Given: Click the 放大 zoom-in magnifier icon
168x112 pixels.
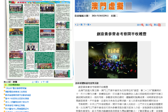Looking at the screenshot, I should [x=142, y=25].
